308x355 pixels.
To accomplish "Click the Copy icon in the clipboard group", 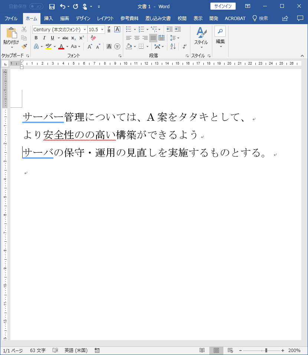I will (x=24, y=38).
